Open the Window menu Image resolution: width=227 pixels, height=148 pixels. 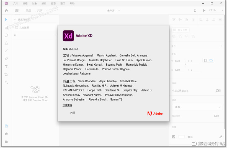tap(63, 3)
